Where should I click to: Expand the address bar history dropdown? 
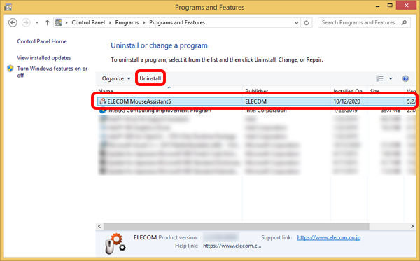pos(296,23)
